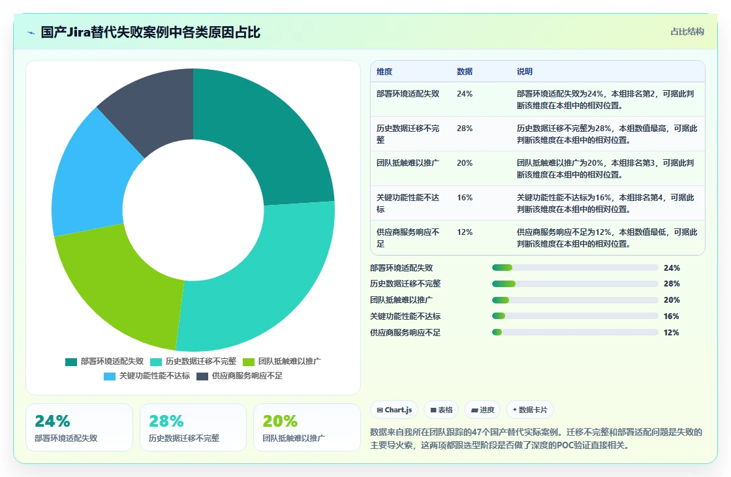
Task: Click the 数据 column header
Action: pyautogui.click(x=465, y=71)
